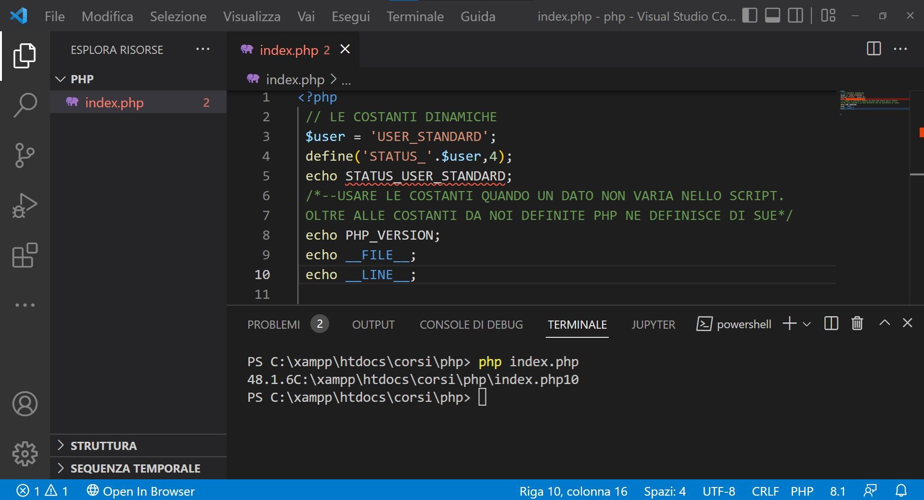Switch to the PROBLEMI panel tab
Viewport: 924px width, 500px height.
(x=273, y=325)
